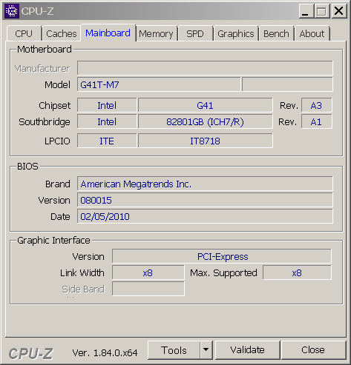Click chipset revision A3

pyautogui.click(x=316, y=106)
